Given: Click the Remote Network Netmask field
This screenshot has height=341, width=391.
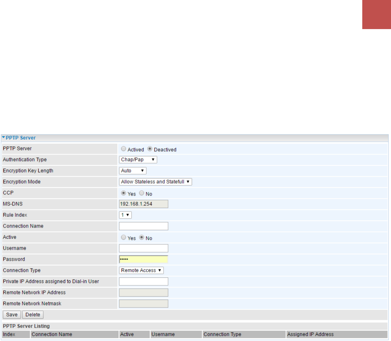Looking at the screenshot, I should (x=144, y=304).
